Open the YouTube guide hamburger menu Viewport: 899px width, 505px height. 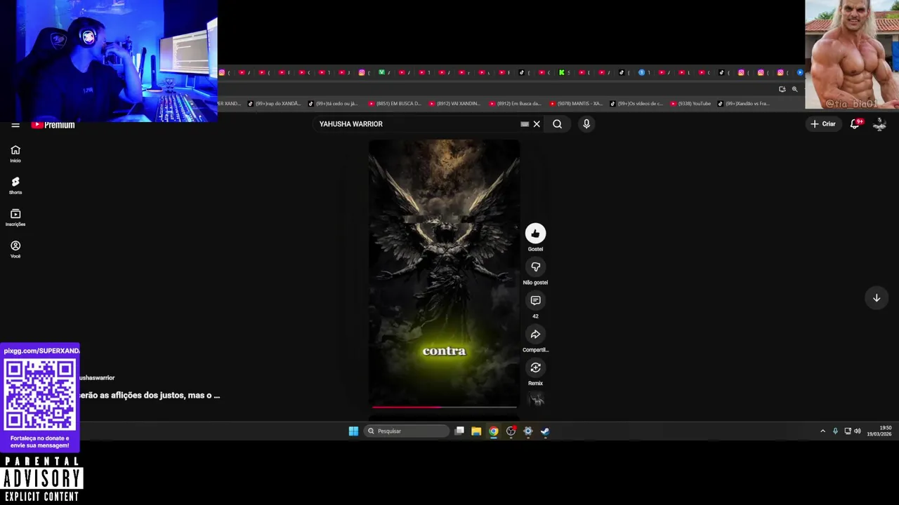(15, 125)
